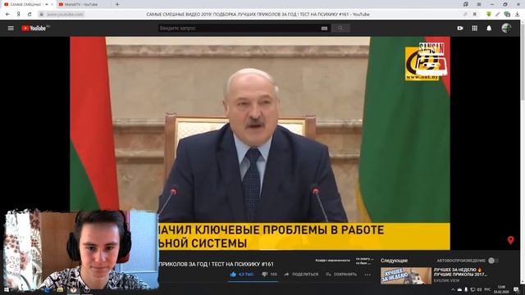Close the first browser tab
This screenshot has width=525, height=295.
52,4
